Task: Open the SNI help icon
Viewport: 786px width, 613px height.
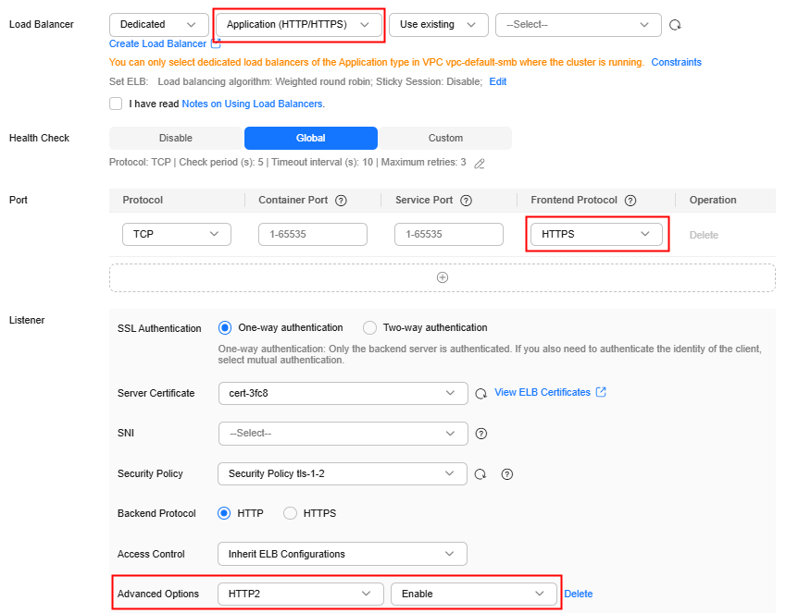Action: [x=481, y=434]
